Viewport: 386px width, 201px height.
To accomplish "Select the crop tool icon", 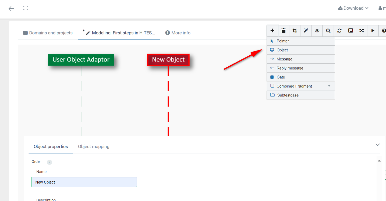I will [295, 31].
